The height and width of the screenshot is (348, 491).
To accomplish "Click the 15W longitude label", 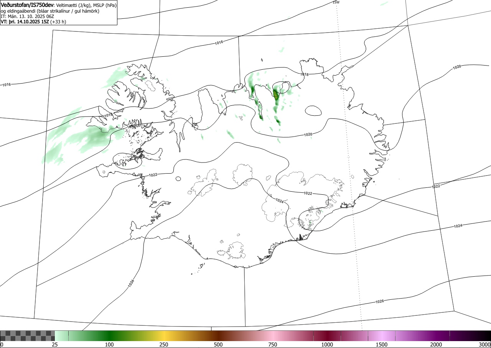I will 336,2.
